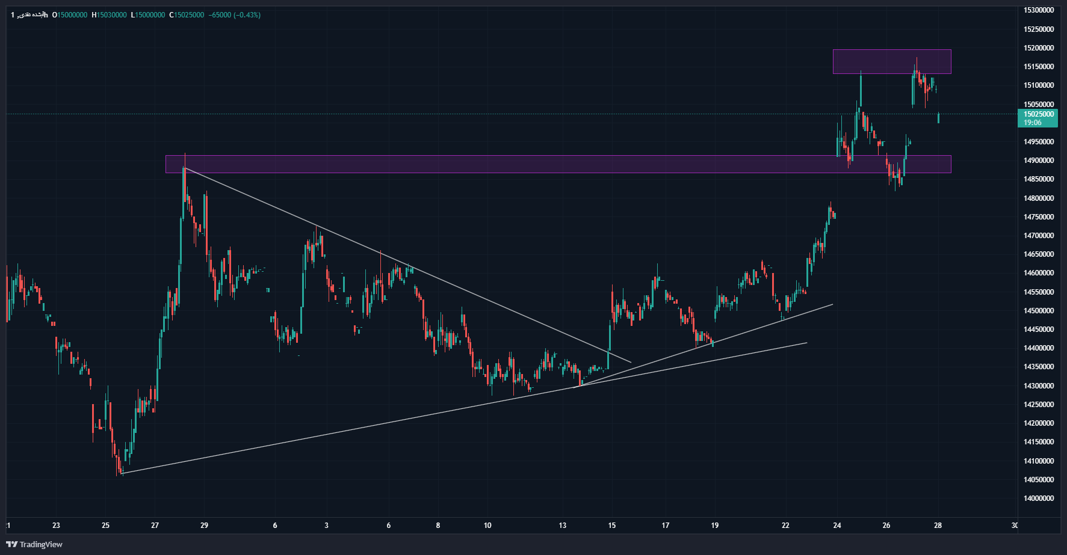This screenshot has height=555, width=1067.
Task: Click the Open value 15000000 in legend
Action: coord(72,15)
